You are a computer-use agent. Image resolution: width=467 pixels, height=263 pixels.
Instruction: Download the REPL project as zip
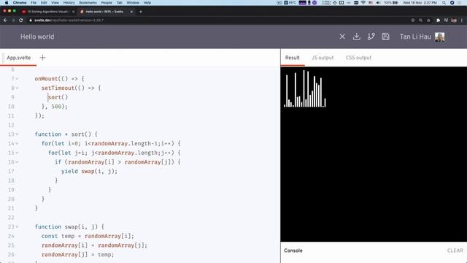357,37
